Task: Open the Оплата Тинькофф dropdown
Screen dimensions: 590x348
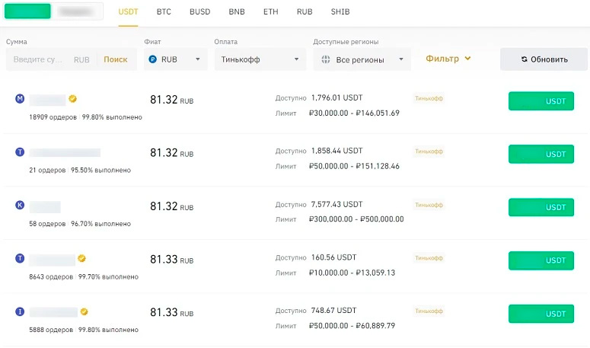Action: point(260,59)
